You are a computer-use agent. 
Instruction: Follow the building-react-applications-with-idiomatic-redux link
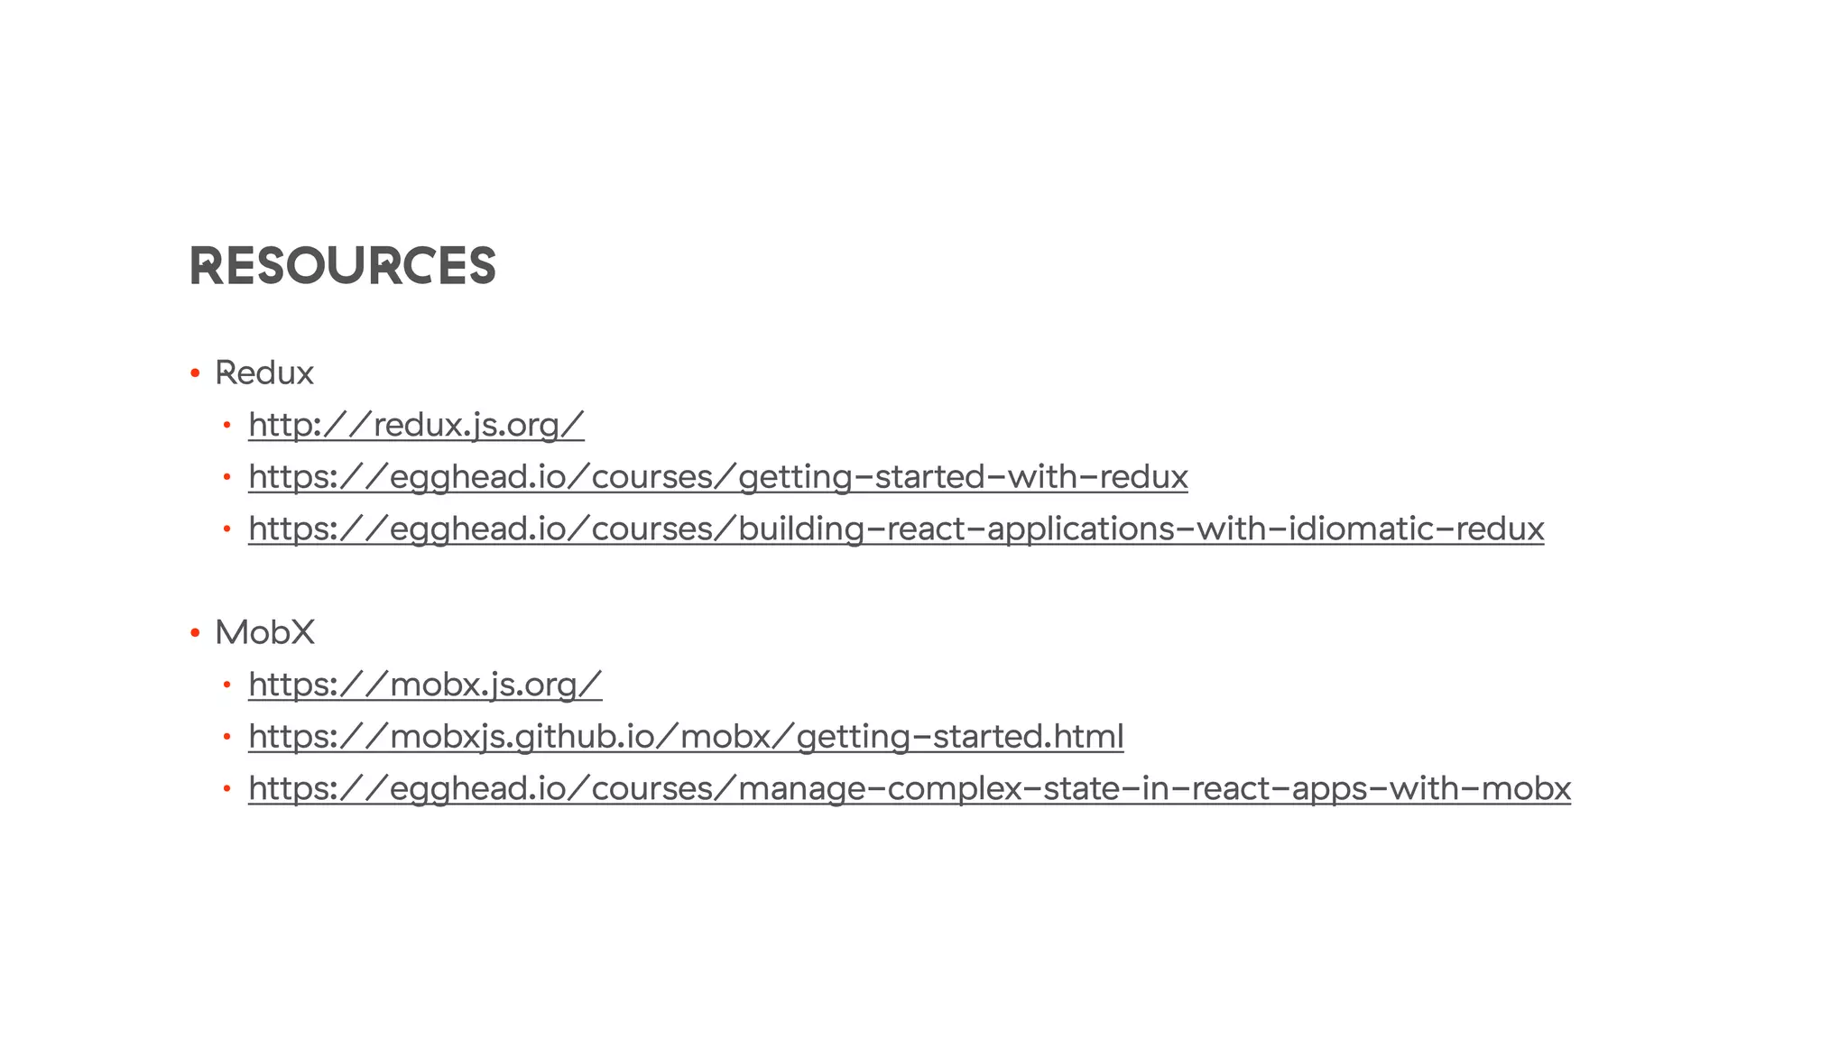pyautogui.click(x=896, y=529)
